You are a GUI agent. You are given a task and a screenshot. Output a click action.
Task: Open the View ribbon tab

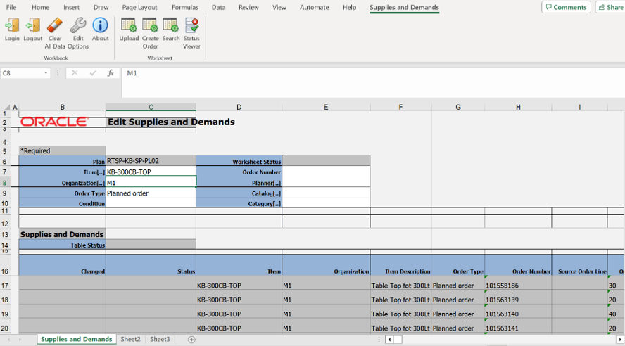[x=279, y=7]
